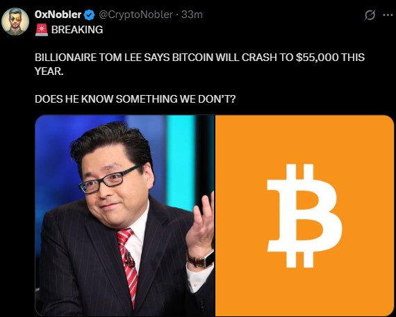The height and width of the screenshot is (317, 396).
Task: Click the word YEAR. in the tweet
Action: point(49,71)
